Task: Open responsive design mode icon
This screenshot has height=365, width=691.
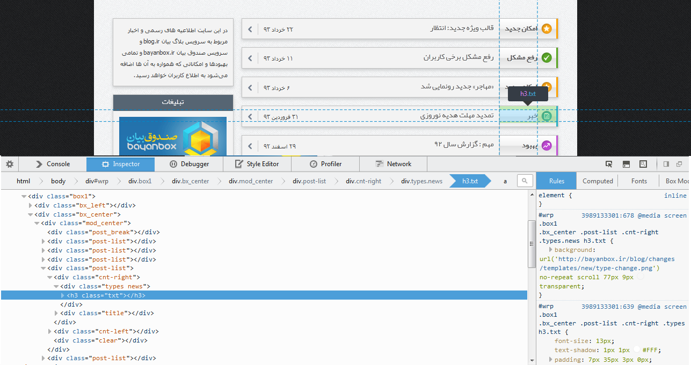Action: click(642, 164)
